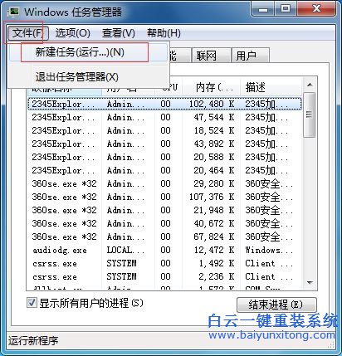The height and width of the screenshot is (356, 342).
Task: Close the Task Manager window
Action: click(316, 9)
